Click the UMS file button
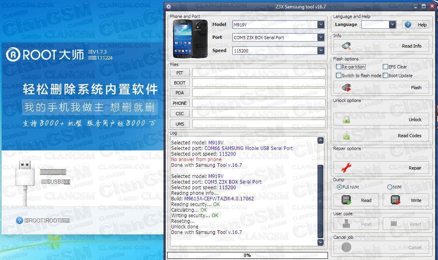 point(180,124)
